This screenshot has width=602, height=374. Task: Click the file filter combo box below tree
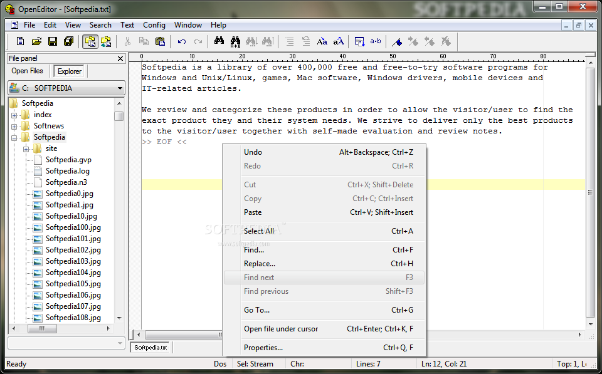(66, 343)
